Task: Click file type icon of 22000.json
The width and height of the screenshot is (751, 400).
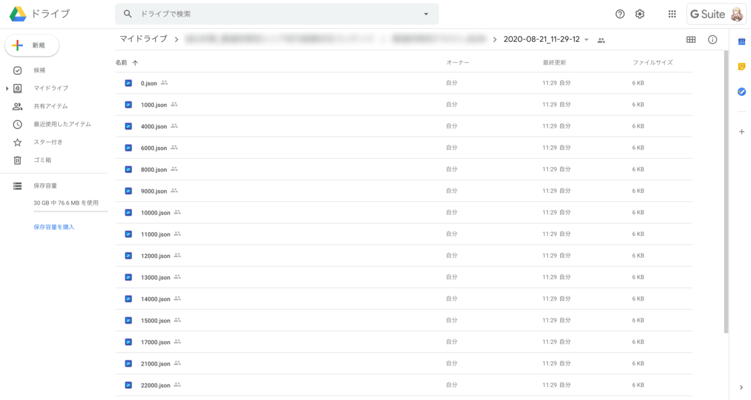Action: click(128, 385)
